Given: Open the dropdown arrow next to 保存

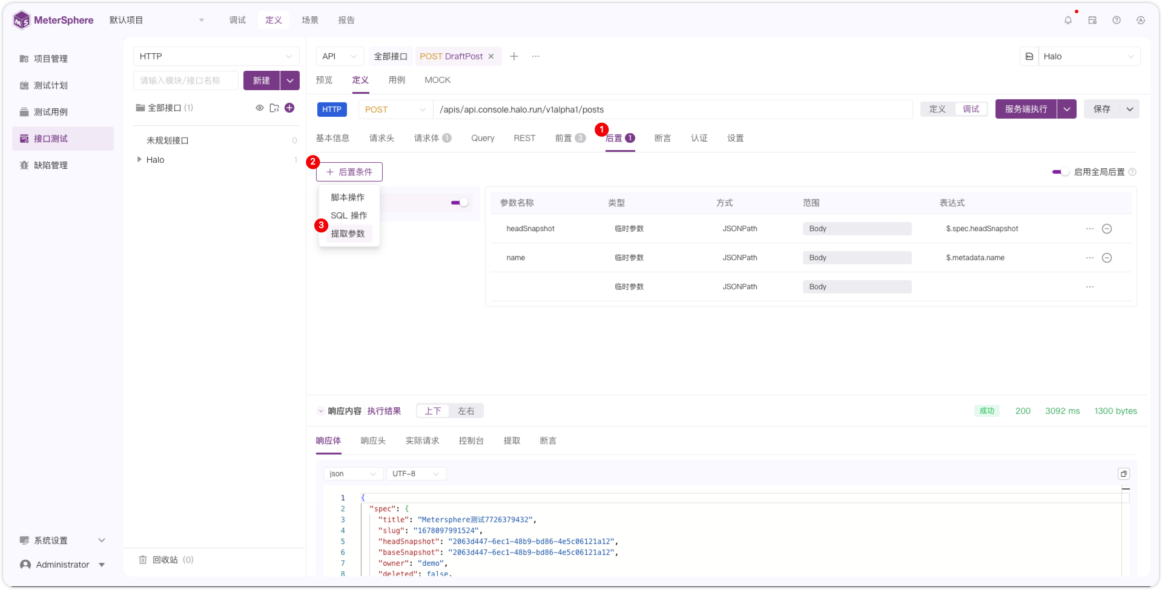Looking at the screenshot, I should 1130,109.
